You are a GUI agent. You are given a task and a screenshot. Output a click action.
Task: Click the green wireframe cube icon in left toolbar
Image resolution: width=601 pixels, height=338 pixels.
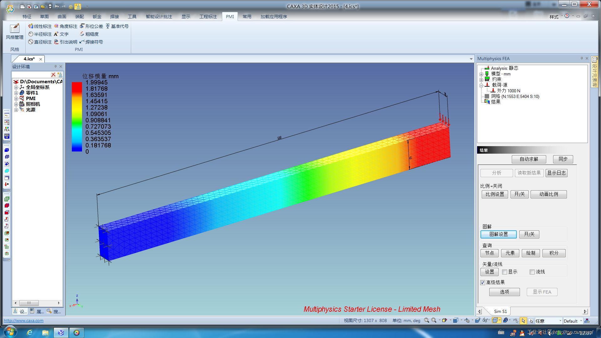pyautogui.click(x=7, y=199)
